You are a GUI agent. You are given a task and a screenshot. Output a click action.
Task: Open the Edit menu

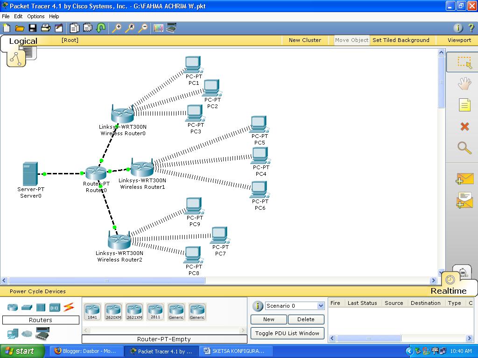point(18,16)
